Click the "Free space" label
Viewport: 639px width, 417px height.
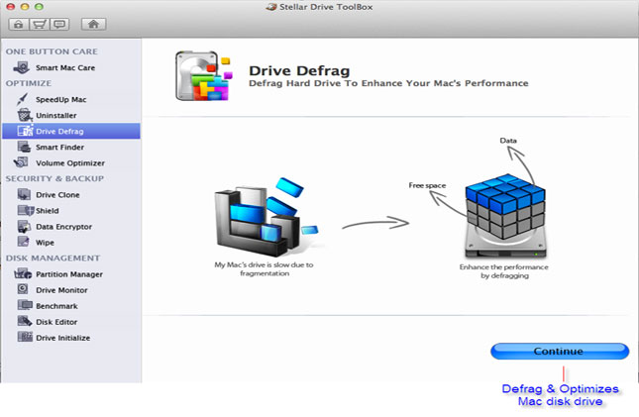(427, 185)
